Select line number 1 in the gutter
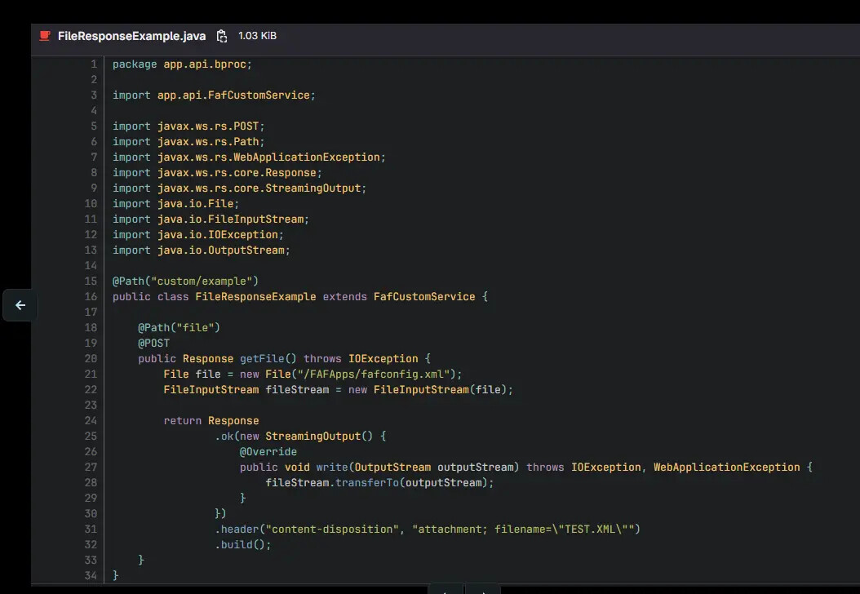This screenshot has height=594, width=860. [x=94, y=64]
